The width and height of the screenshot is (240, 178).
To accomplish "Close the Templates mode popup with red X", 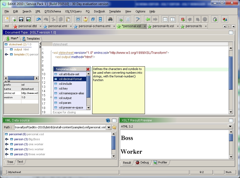I will (88, 69).
